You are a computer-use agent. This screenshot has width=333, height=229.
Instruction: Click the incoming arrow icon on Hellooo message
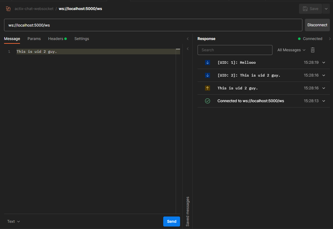(x=208, y=62)
